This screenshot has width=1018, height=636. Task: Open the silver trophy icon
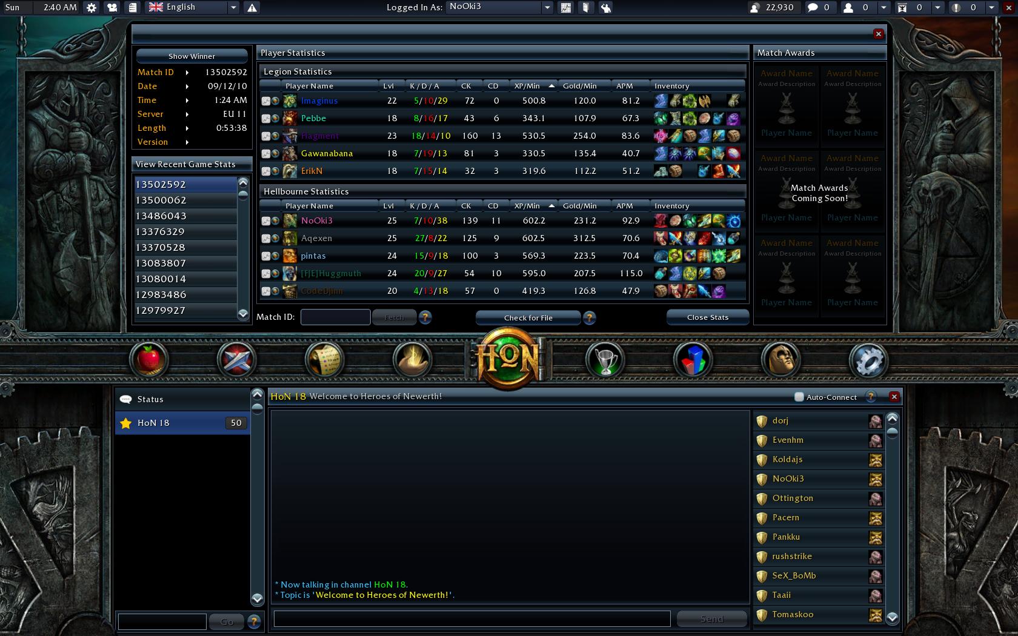(605, 360)
